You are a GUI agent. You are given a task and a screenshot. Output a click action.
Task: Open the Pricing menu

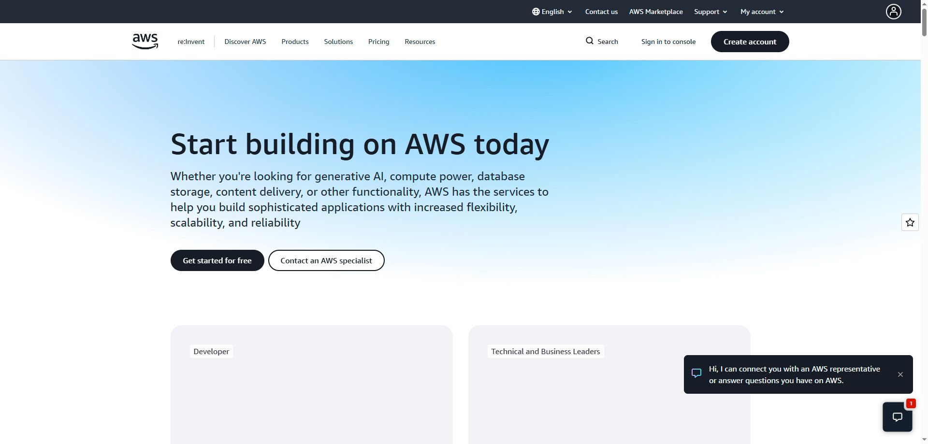pyautogui.click(x=378, y=42)
